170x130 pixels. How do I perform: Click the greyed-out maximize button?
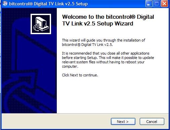[157, 4]
